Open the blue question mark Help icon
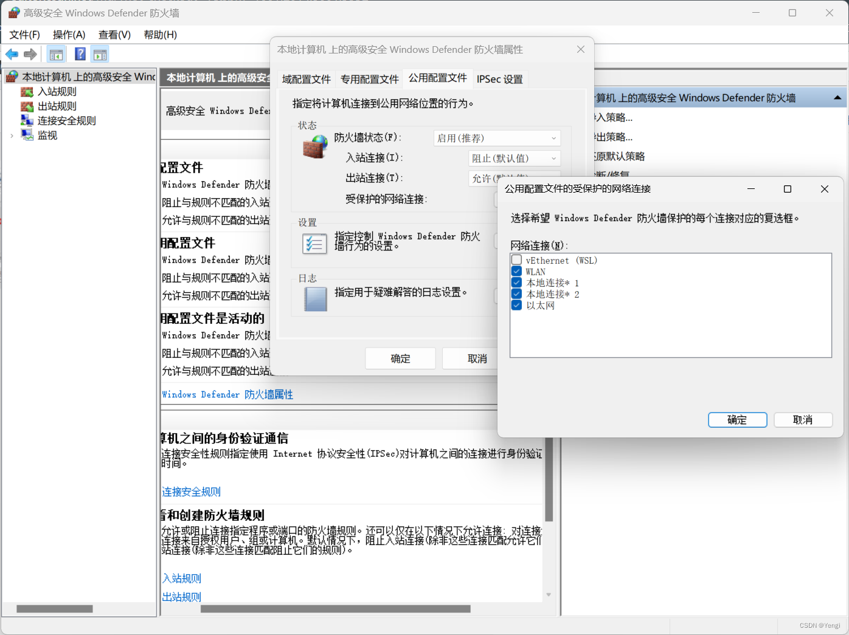Image resolution: width=849 pixels, height=635 pixels. click(x=80, y=54)
